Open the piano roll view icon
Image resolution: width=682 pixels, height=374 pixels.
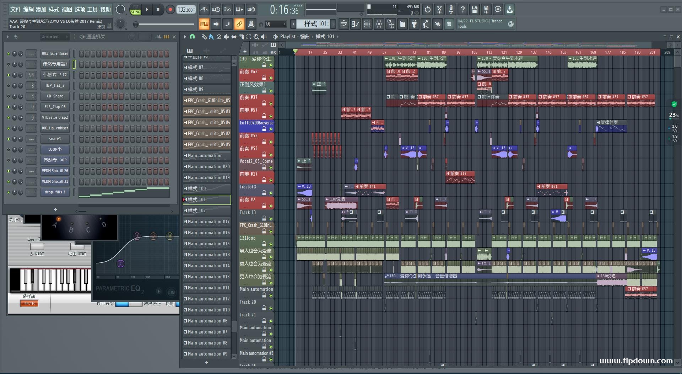(x=355, y=24)
